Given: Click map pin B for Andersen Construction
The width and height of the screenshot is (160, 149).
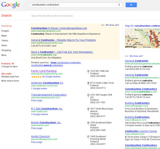Looking at the screenshot, I should (x=88, y=83).
